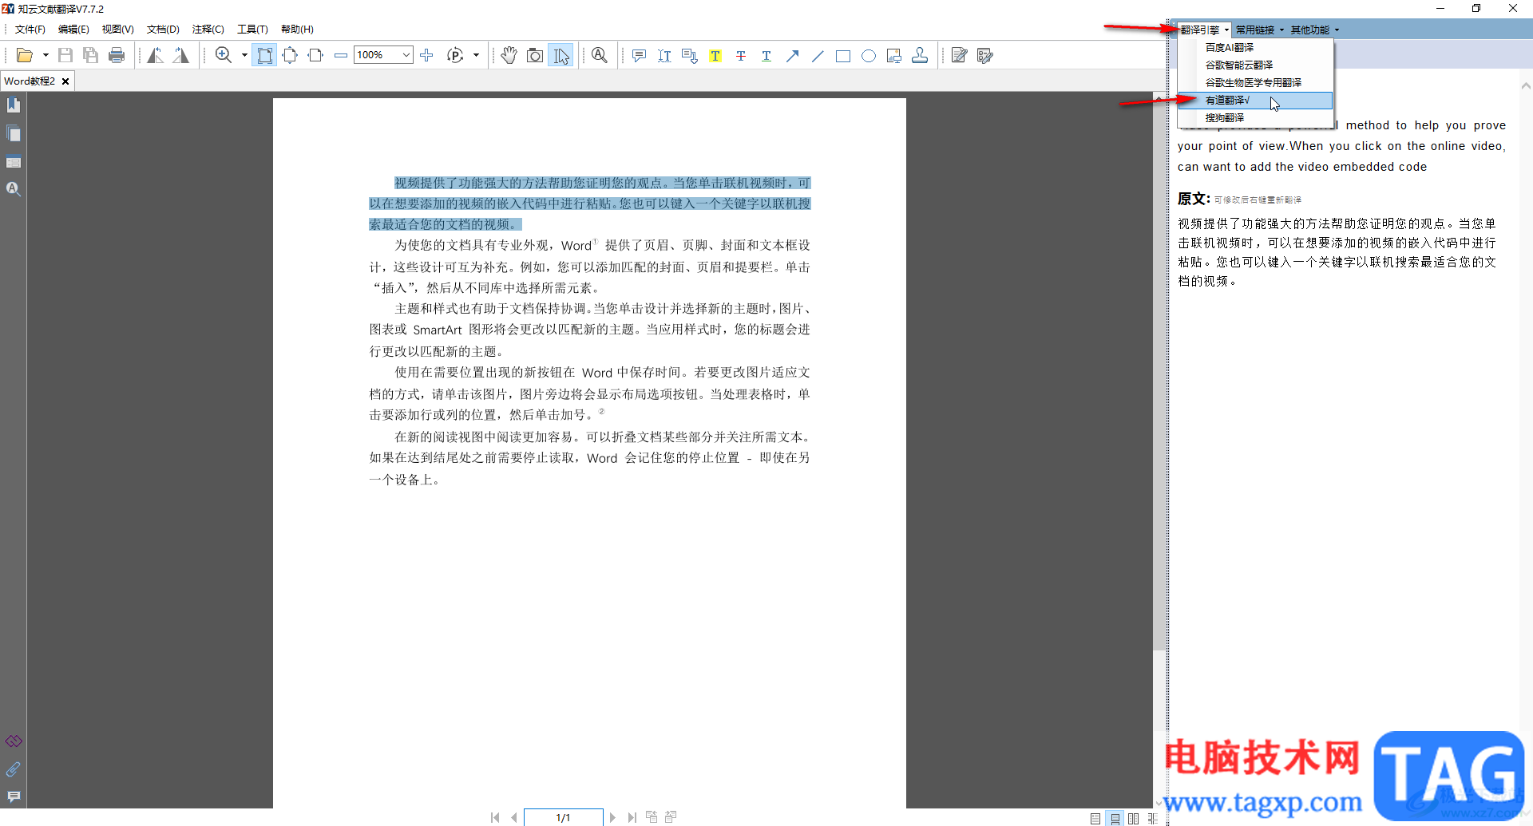Screen dimensions: 1533x826
Task: Go to next page button
Action: click(x=612, y=817)
